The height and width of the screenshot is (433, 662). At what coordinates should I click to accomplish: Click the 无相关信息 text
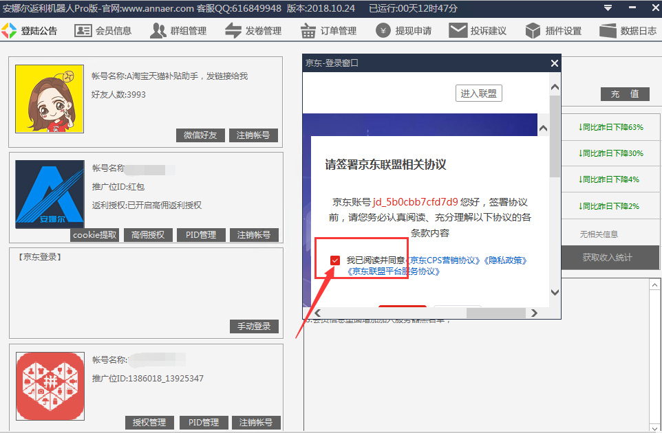coord(599,234)
